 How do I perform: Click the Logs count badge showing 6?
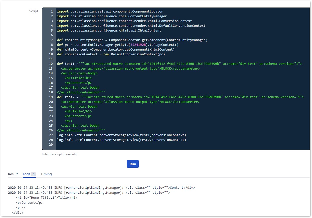tap(34, 174)
